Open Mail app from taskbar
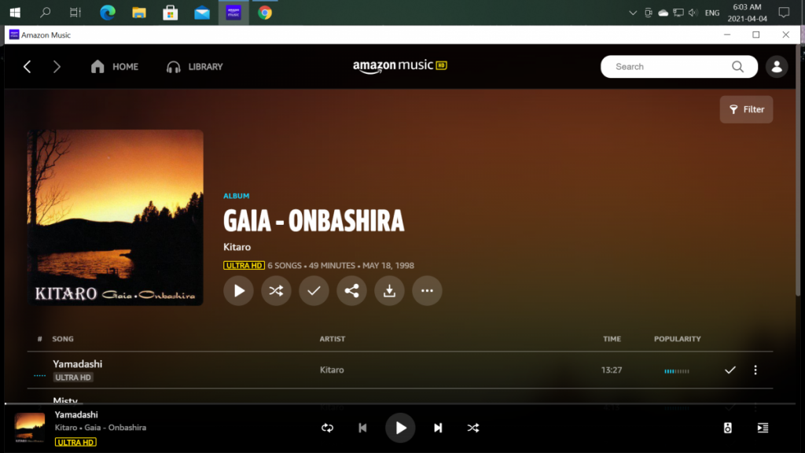Viewport: 805px width, 453px height. point(202,13)
